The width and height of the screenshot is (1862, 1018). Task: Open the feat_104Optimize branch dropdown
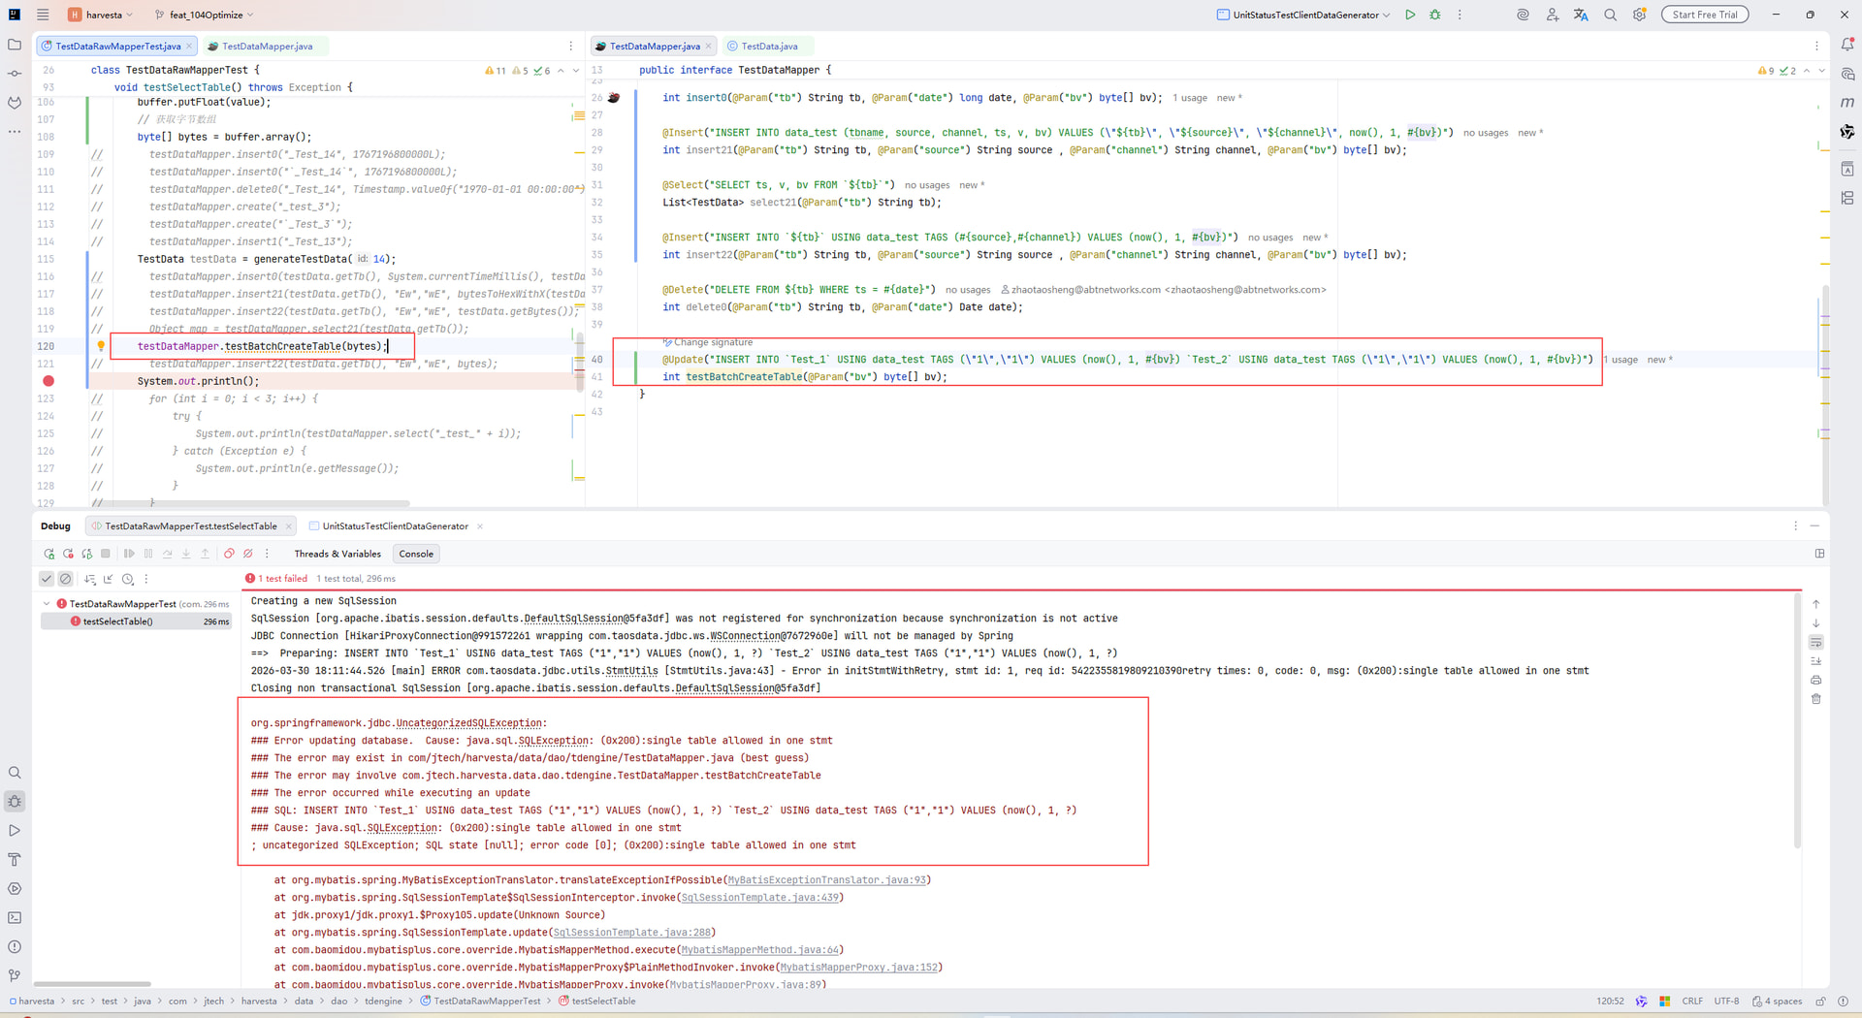[x=205, y=15]
